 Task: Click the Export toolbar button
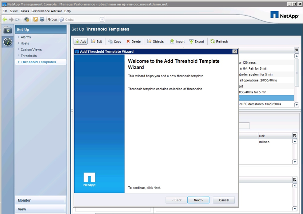coord(197,41)
